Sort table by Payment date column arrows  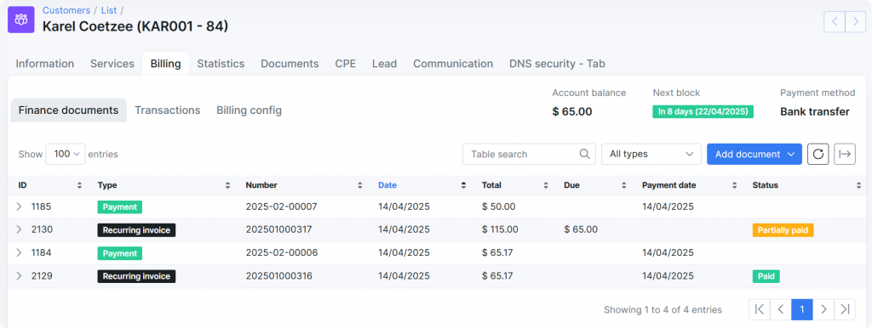click(x=735, y=185)
